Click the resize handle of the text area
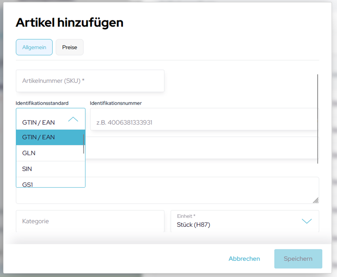The image size is (337, 277). 315,200
